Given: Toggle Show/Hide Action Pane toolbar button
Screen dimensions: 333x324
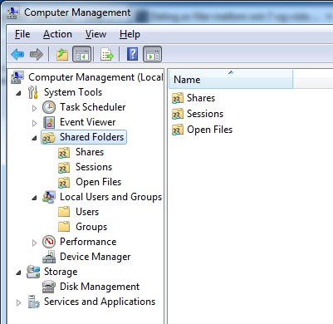Looking at the screenshot, I should [152, 54].
